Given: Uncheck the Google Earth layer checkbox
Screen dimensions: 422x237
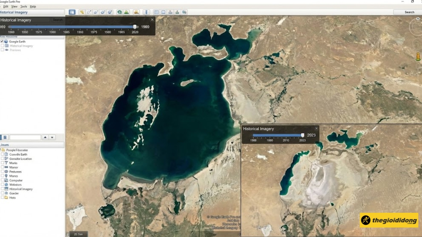Looking at the screenshot, I should coord(2,41).
